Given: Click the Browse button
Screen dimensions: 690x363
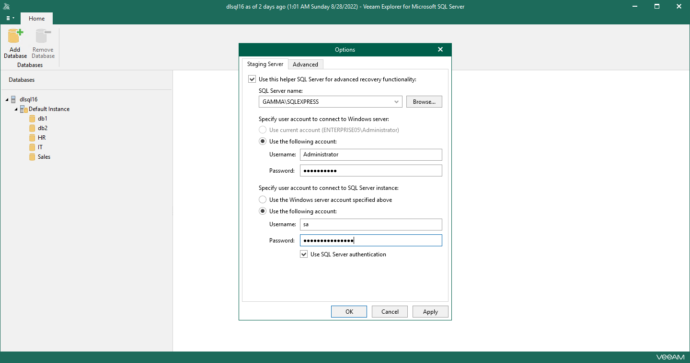Looking at the screenshot, I should tap(424, 102).
